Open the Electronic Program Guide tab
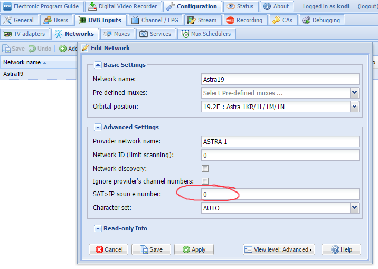This screenshot has height=269, width=378. point(42,6)
